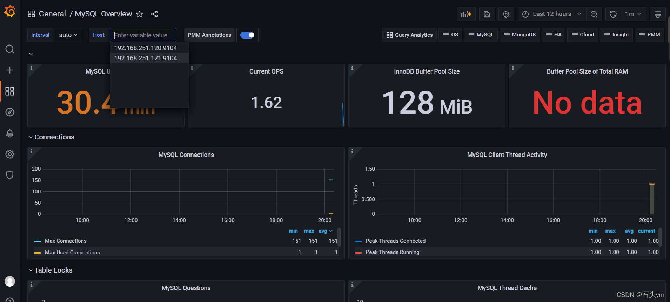Open the Interval auto dropdown
This screenshot has height=302, width=670.
coord(68,35)
